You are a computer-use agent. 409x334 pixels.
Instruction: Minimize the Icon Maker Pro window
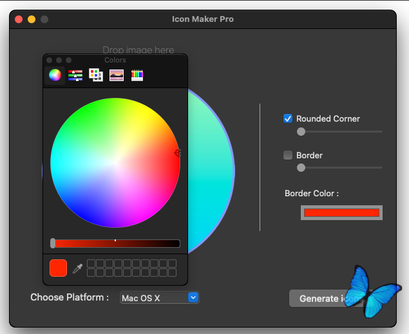click(x=32, y=19)
